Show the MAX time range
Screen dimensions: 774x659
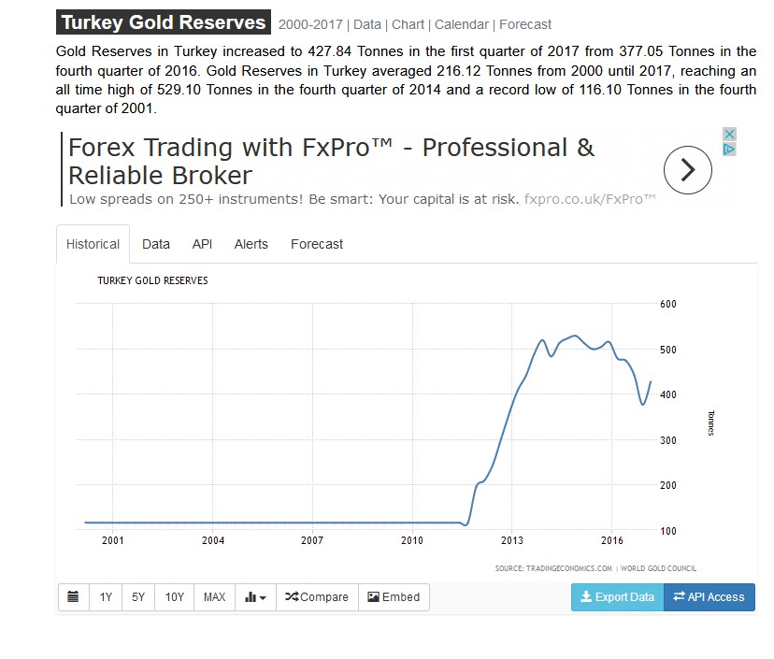point(214,597)
